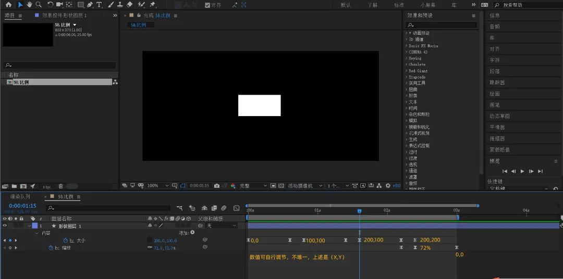The height and width of the screenshot is (279, 563).
Task: Play the preview
Action: point(522,171)
